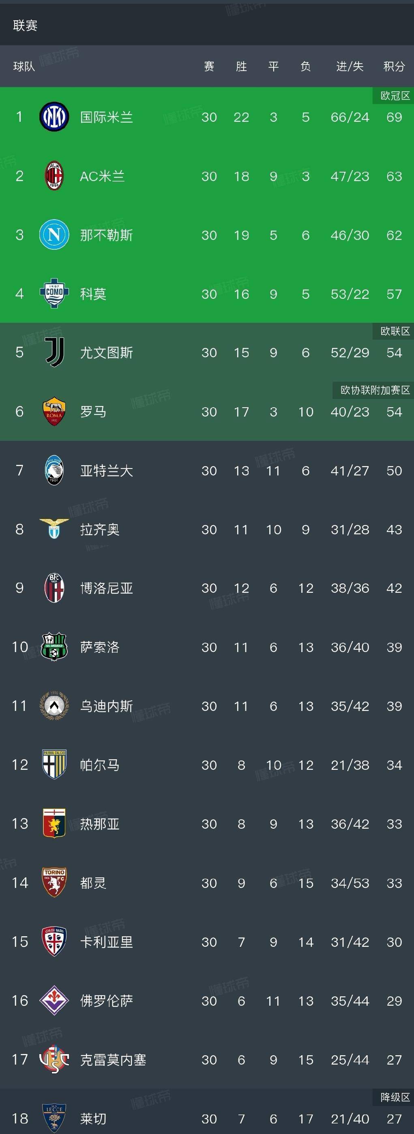Viewport: 414px width, 1134px height.
Task: Select the Atalanta team crest
Action: pos(54,471)
